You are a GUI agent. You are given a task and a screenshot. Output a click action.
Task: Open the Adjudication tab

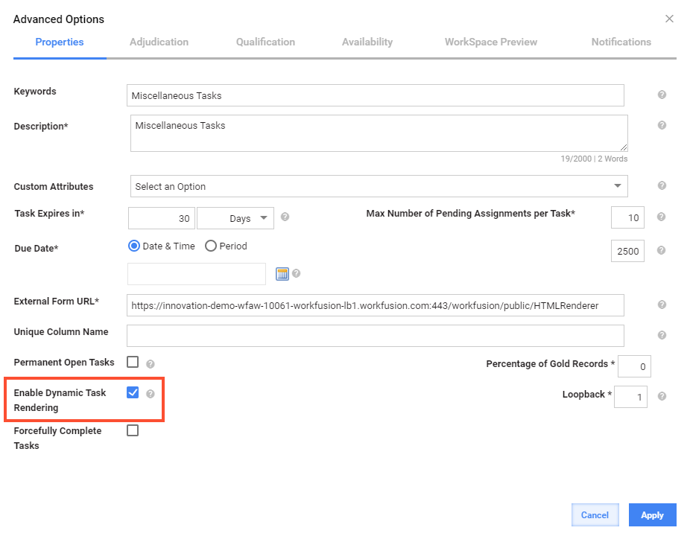pos(159,42)
